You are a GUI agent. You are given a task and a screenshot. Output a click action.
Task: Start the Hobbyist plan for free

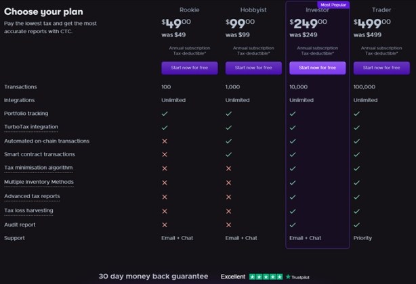[253, 68]
